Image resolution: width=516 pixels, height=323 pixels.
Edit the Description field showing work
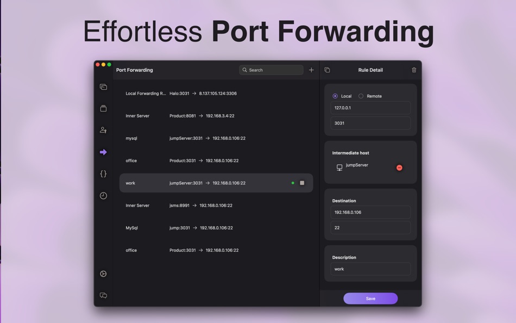click(370, 269)
